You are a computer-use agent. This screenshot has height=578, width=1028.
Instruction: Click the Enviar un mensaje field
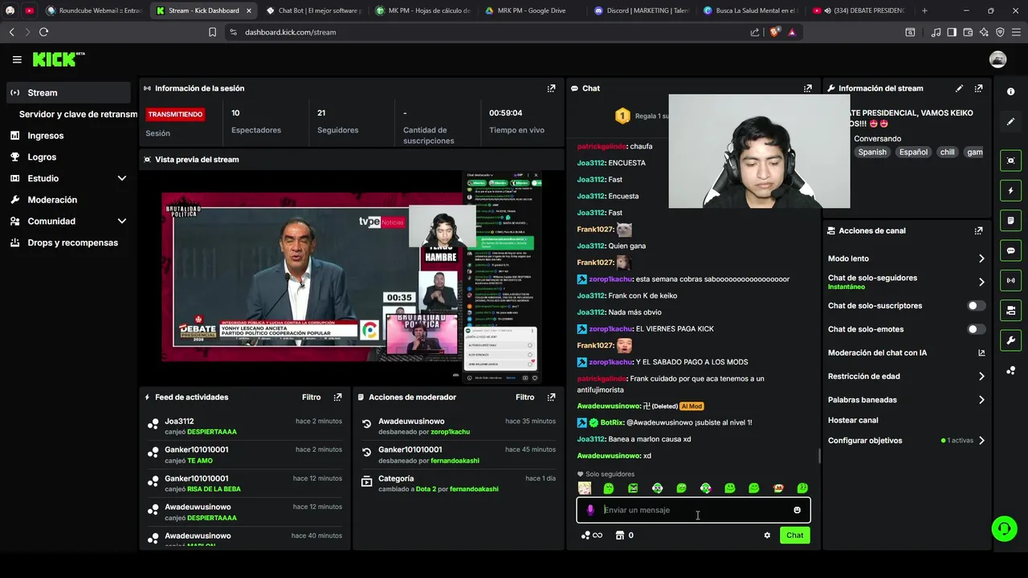pyautogui.click(x=693, y=510)
